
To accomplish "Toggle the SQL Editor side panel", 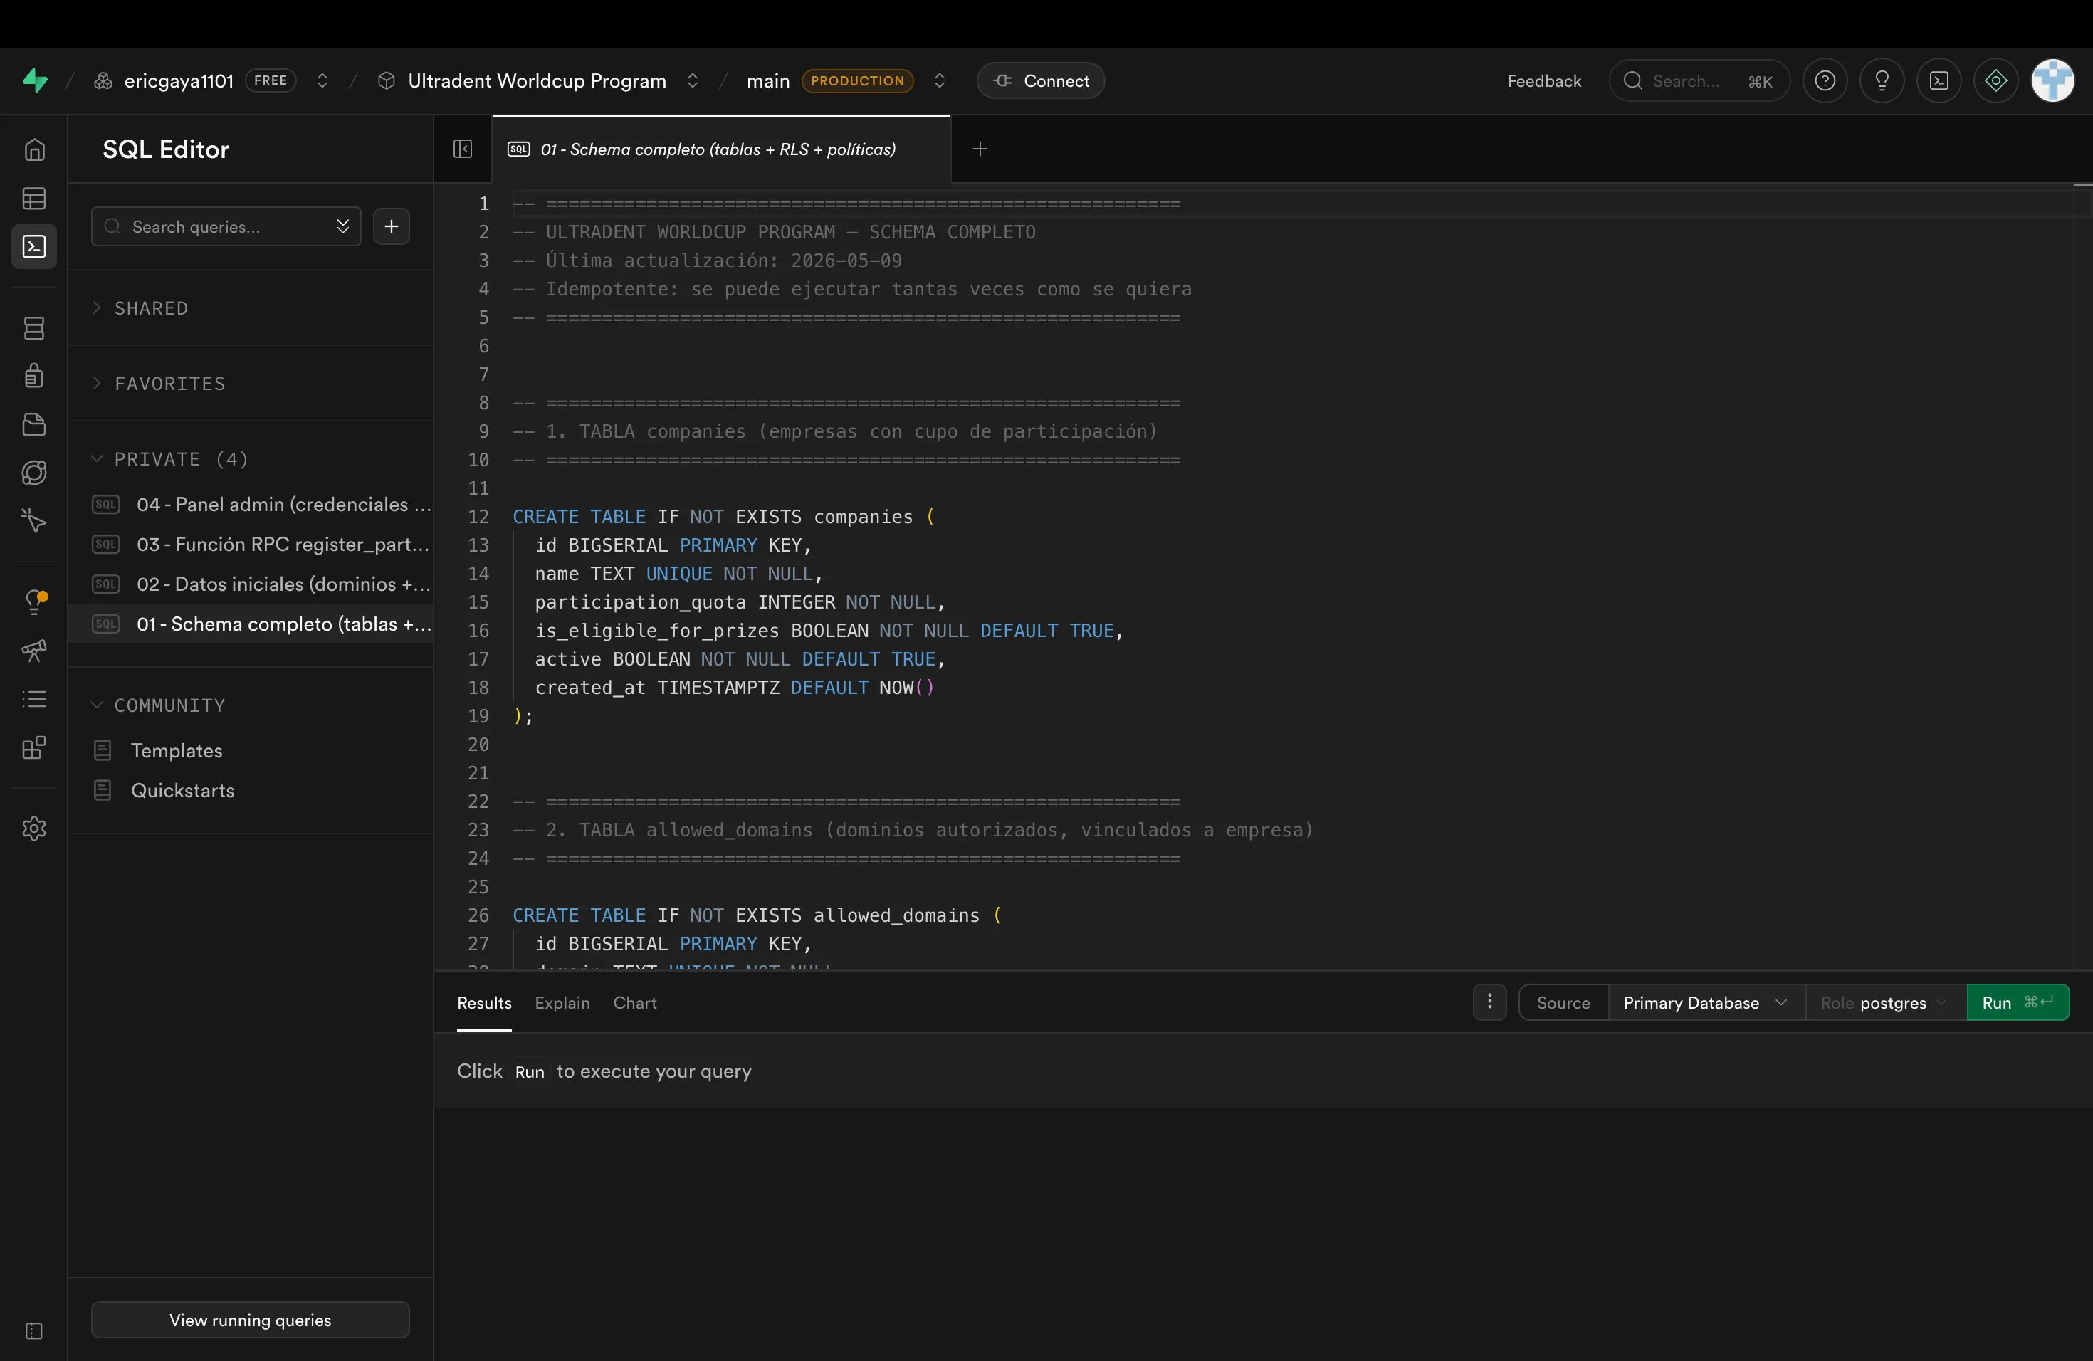I will 463,149.
